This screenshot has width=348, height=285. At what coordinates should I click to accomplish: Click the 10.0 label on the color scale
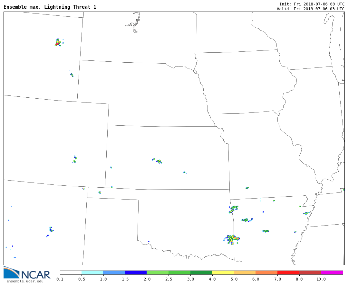(x=321, y=279)
